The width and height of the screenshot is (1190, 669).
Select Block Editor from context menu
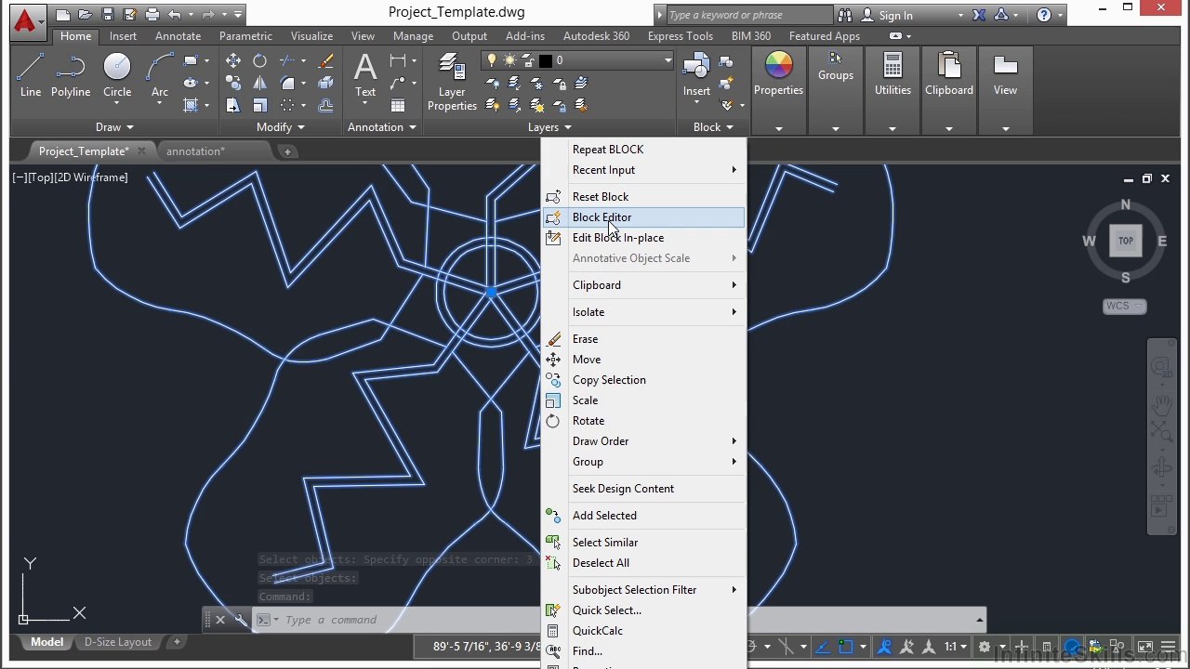tap(642, 217)
